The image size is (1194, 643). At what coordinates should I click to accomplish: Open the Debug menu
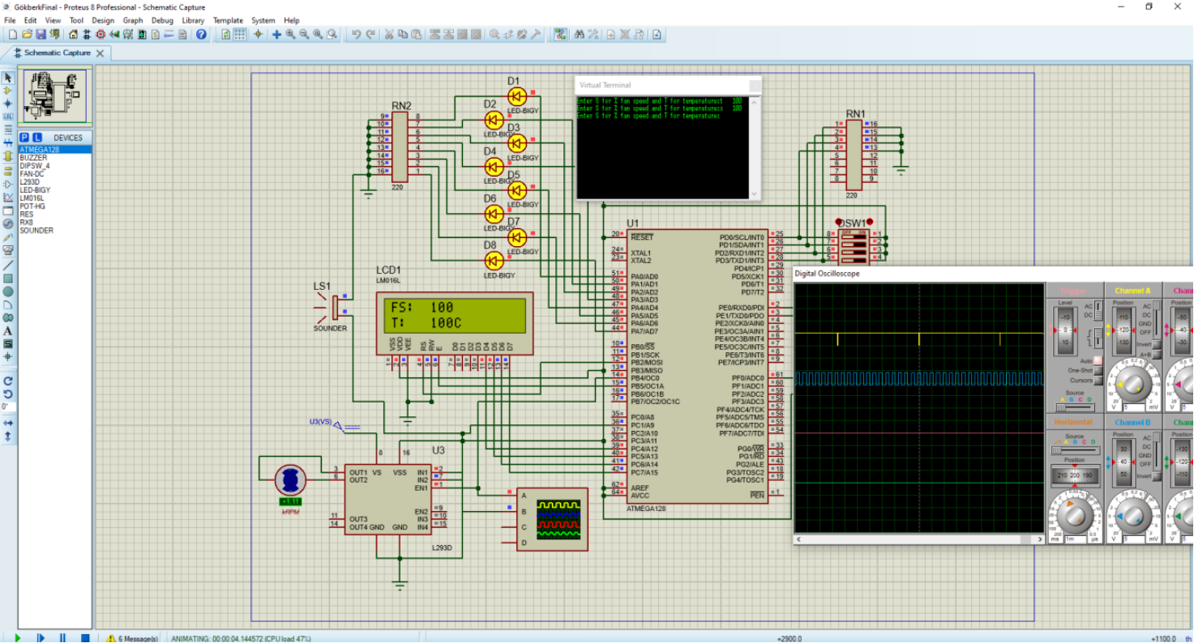[x=162, y=20]
